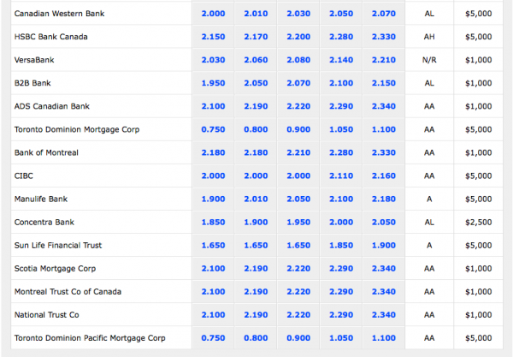
Task: Click CIBC's 2.160 rate link
Action: [x=384, y=176]
